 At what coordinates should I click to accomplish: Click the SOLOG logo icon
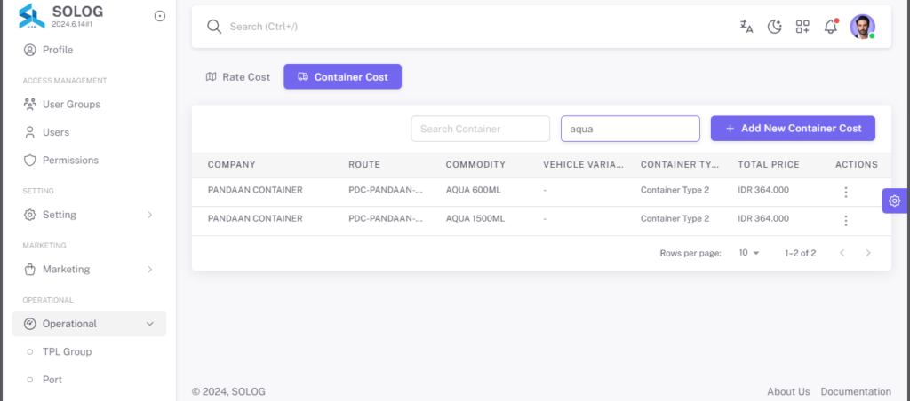(x=31, y=16)
